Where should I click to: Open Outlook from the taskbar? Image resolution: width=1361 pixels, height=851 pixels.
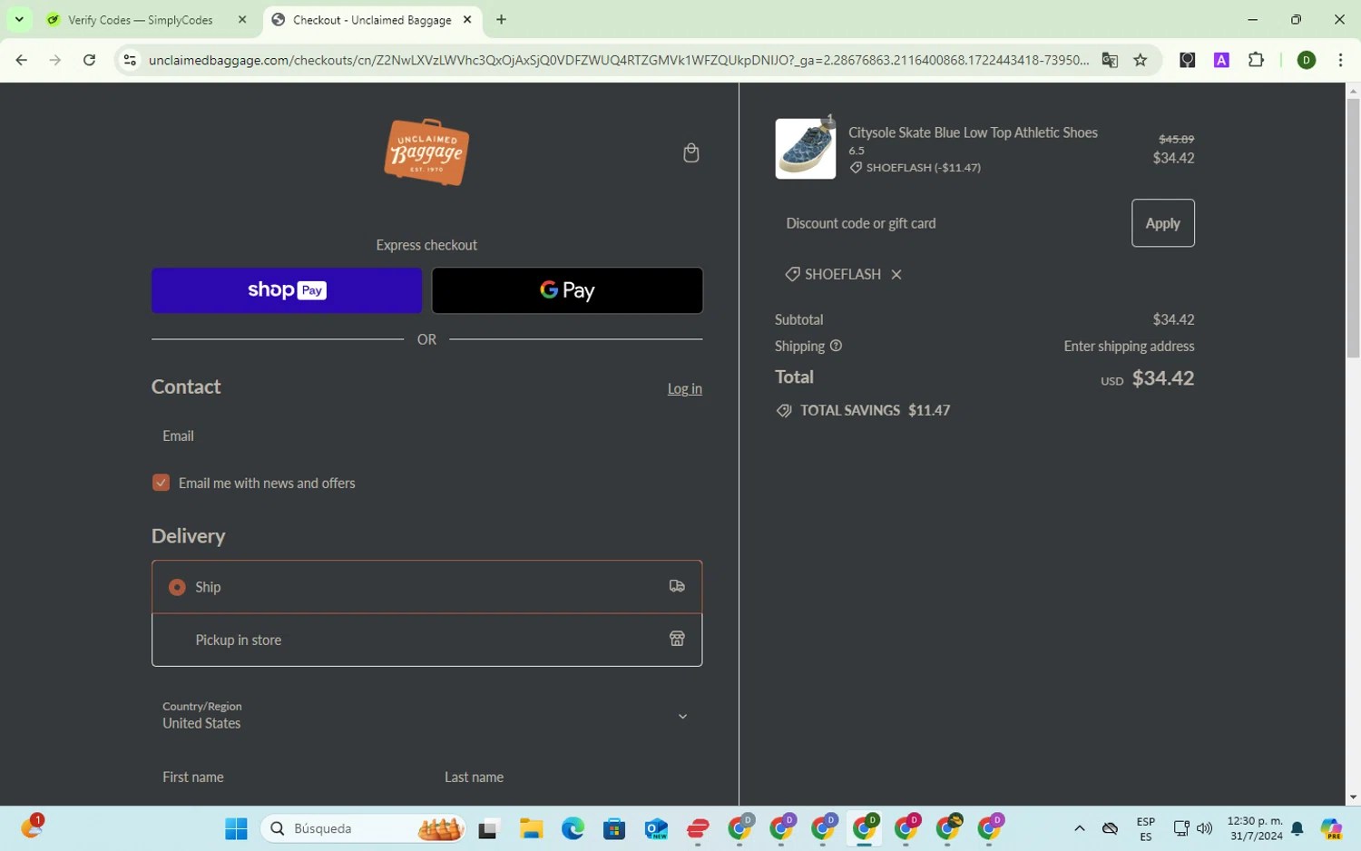[x=656, y=828]
